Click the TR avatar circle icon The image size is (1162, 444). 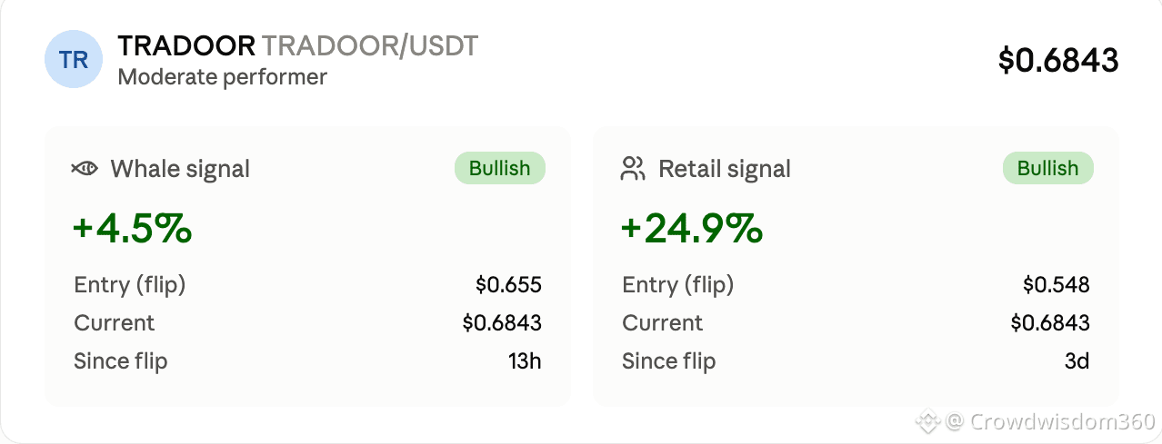coord(74,60)
